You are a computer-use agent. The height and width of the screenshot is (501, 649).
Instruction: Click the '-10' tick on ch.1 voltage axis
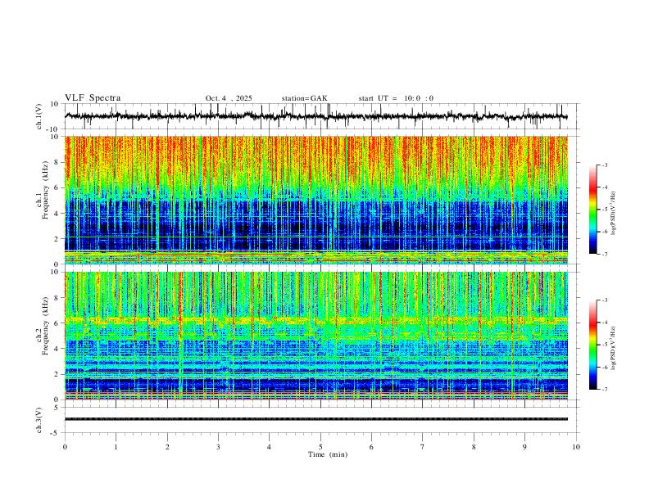pos(52,129)
